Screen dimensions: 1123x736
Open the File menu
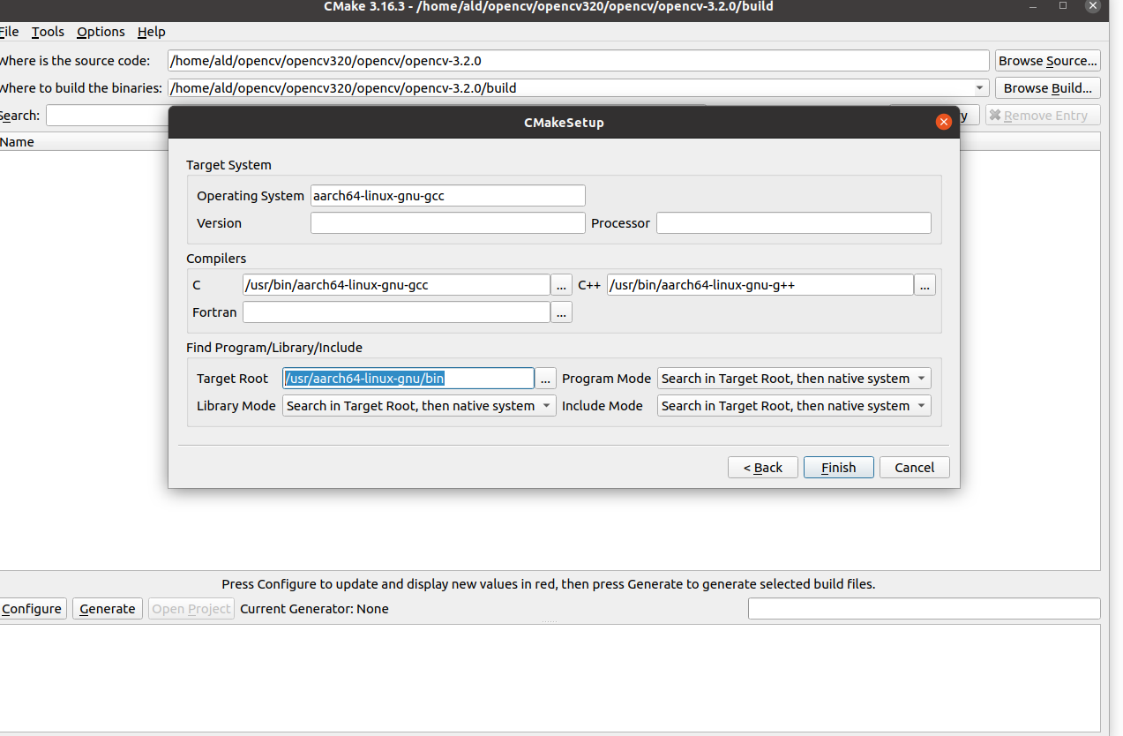[9, 32]
